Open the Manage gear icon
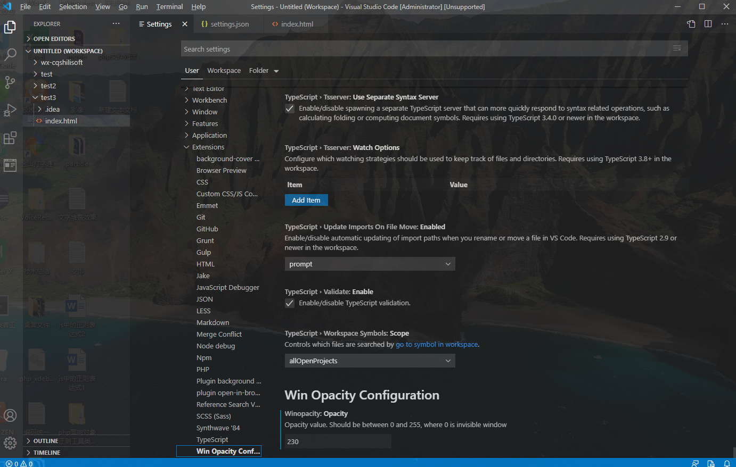 10,443
